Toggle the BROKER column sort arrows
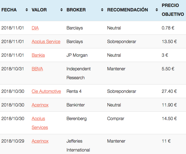Viewport: 186px width, 154px height. coord(102,10)
